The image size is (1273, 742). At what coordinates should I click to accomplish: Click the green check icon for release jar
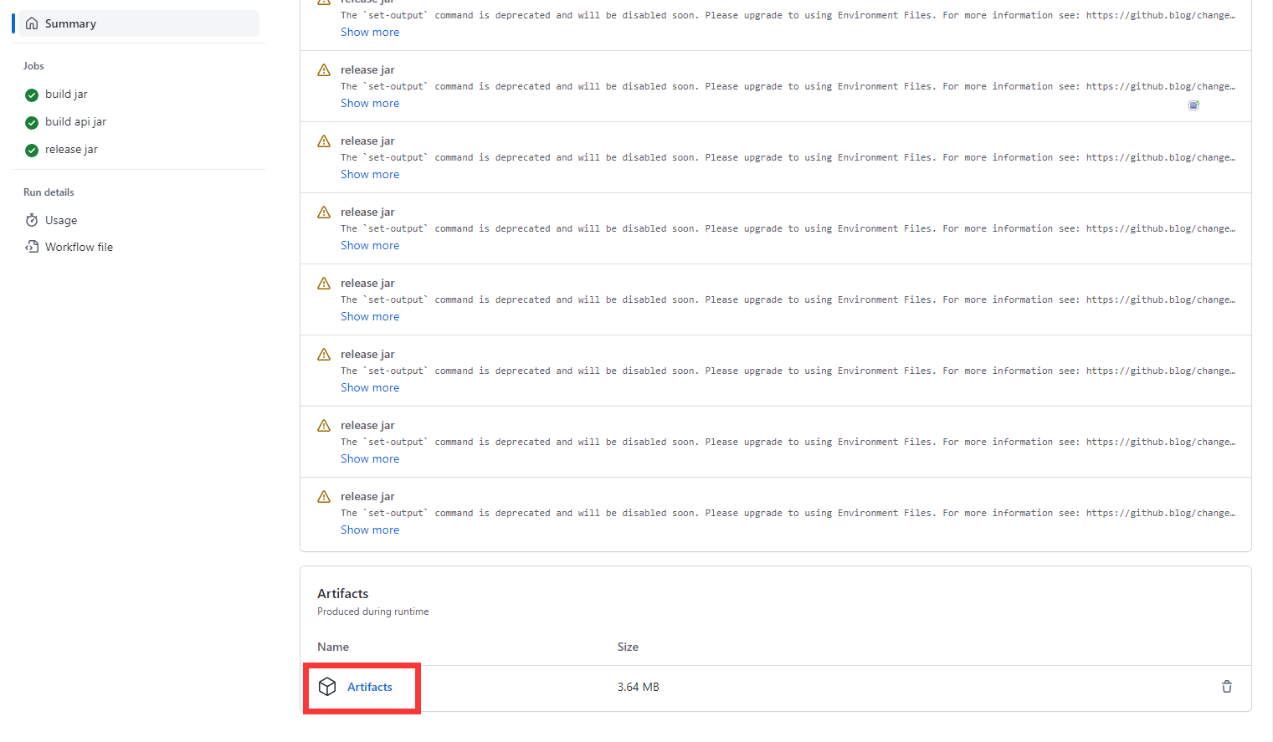coord(32,150)
